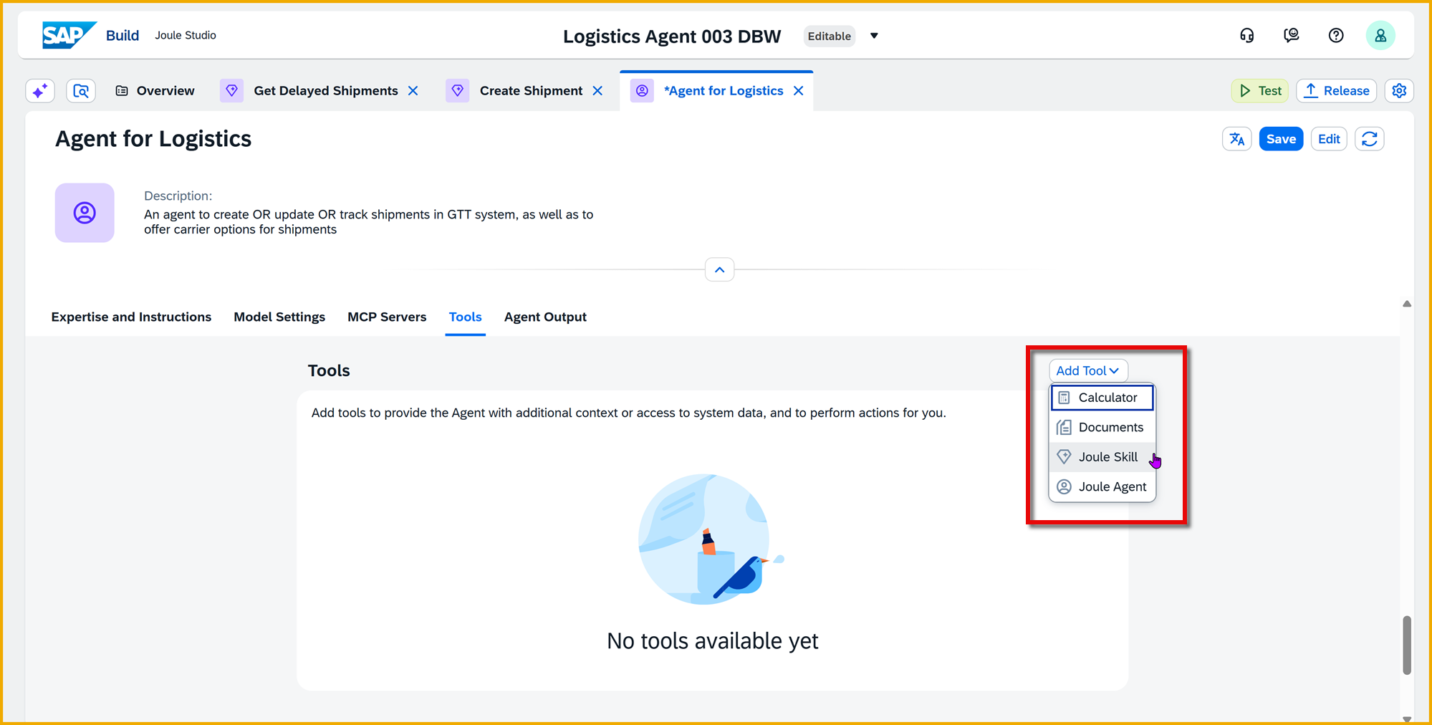1432x725 pixels.
Task: Click the Joule Agent icon in menu
Action: (1065, 487)
